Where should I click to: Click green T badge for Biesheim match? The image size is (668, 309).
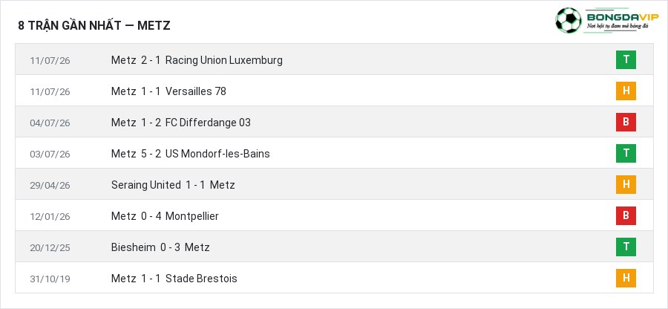(626, 247)
